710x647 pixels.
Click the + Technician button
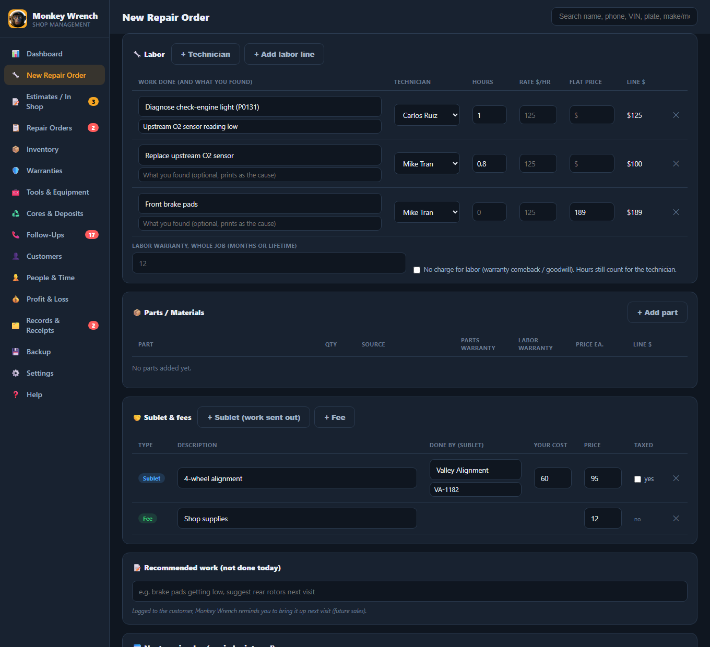[206, 54]
